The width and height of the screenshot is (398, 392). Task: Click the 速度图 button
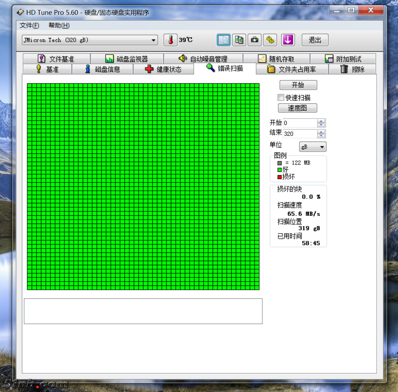click(x=297, y=108)
